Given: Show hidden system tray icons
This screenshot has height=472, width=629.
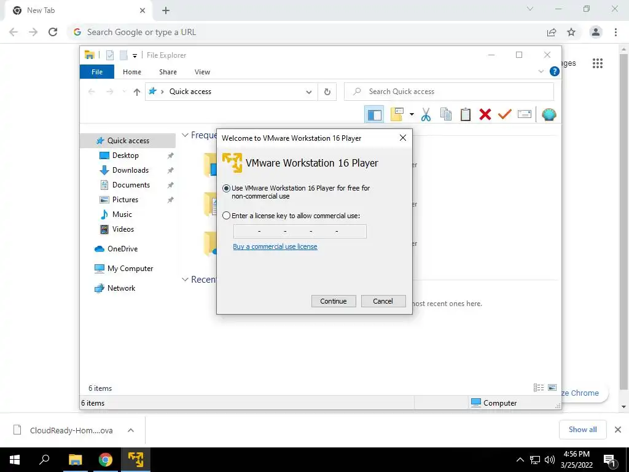Looking at the screenshot, I should tap(520, 460).
